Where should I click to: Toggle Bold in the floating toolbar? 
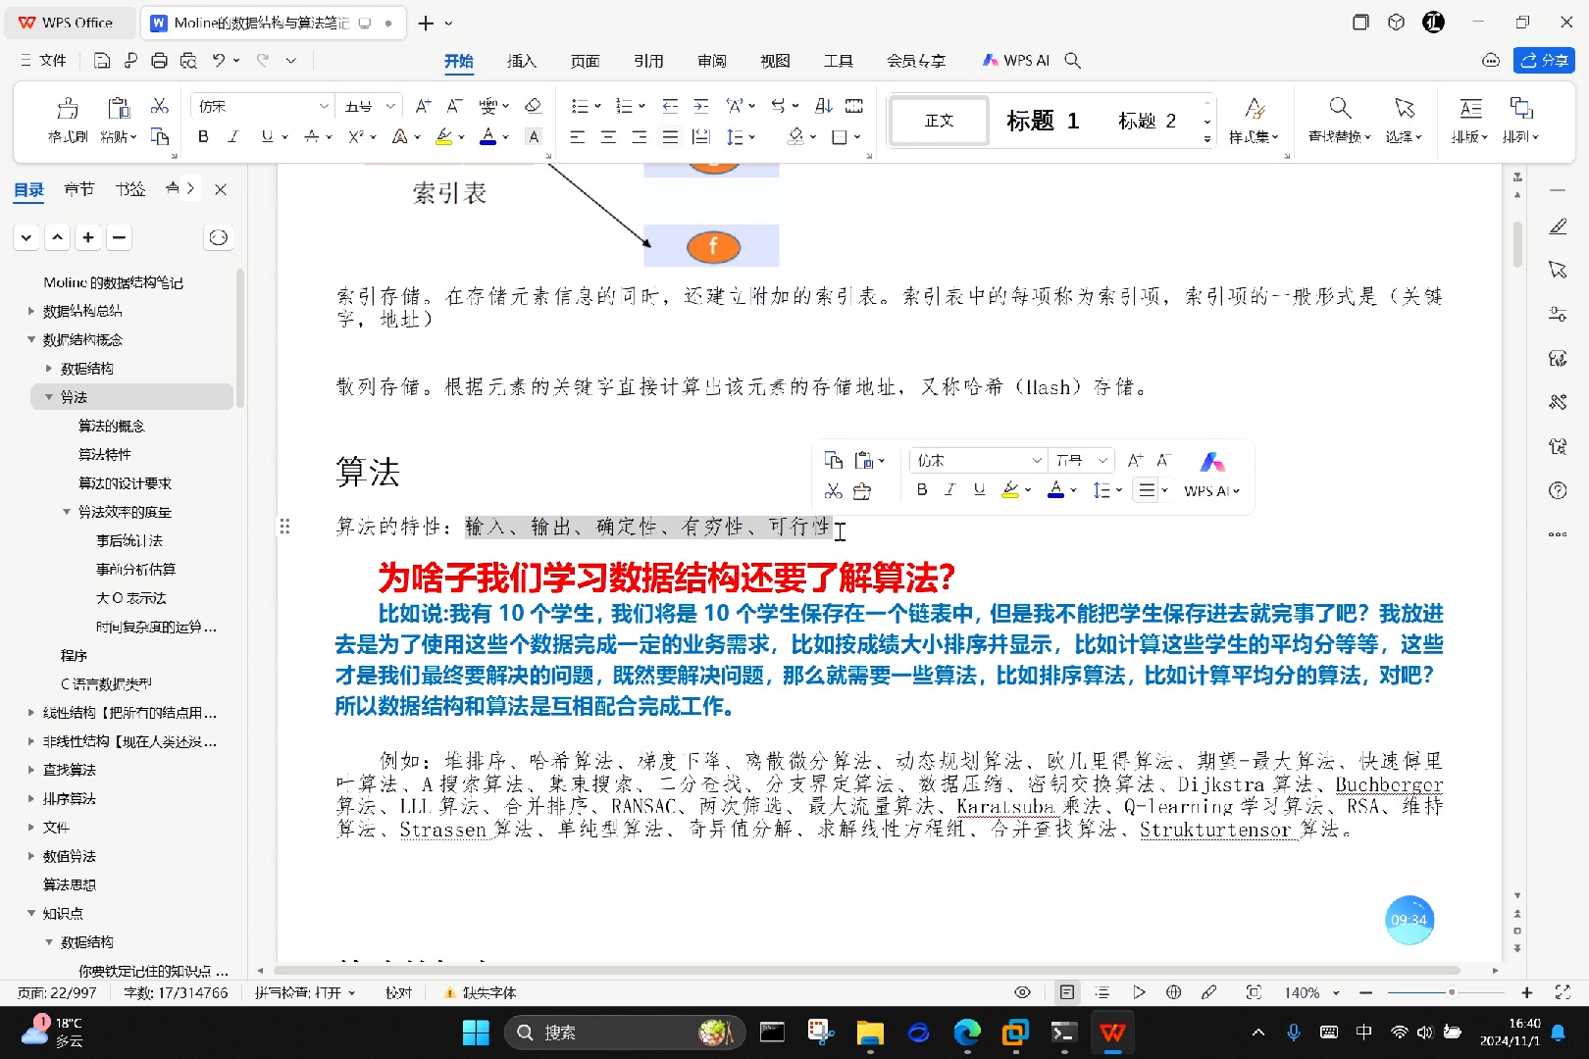click(922, 489)
